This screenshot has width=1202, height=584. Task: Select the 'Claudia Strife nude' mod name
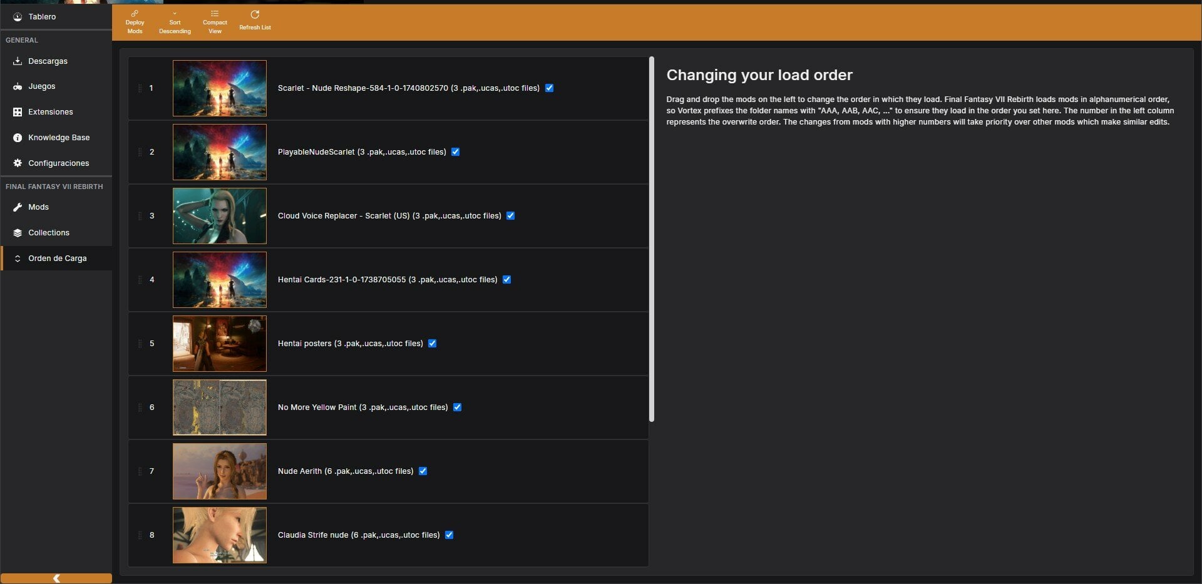pyautogui.click(x=313, y=535)
